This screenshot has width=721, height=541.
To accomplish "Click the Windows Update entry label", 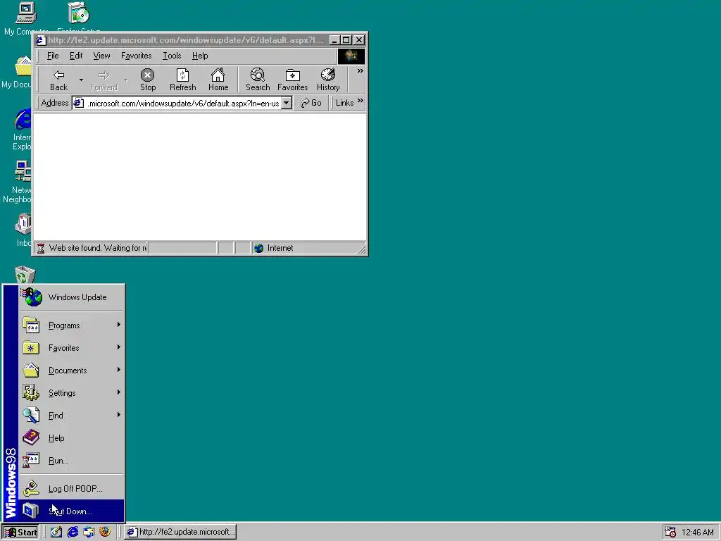I will [x=77, y=297].
